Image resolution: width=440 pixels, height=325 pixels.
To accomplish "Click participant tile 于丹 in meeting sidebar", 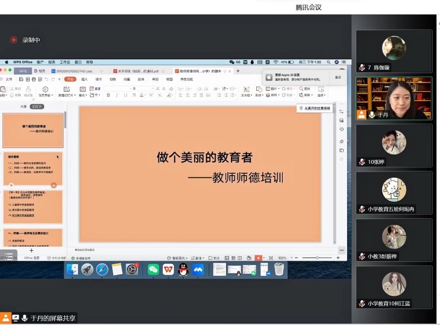I will [394, 98].
